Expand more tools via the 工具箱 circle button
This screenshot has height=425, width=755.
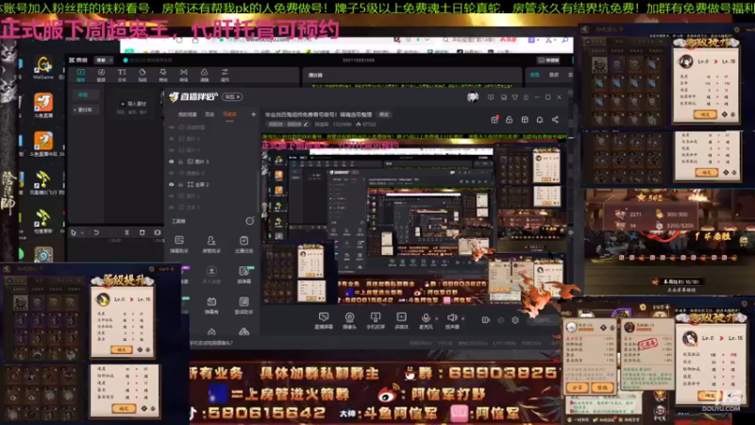click(x=249, y=221)
